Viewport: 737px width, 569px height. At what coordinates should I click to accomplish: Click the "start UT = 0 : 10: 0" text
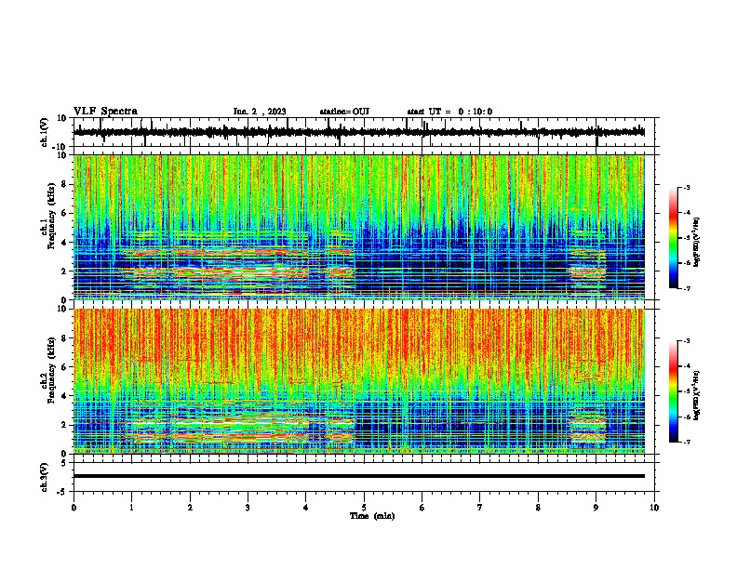click(x=449, y=112)
